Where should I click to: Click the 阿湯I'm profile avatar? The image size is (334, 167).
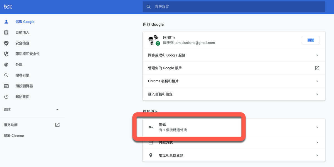pyautogui.click(x=153, y=40)
